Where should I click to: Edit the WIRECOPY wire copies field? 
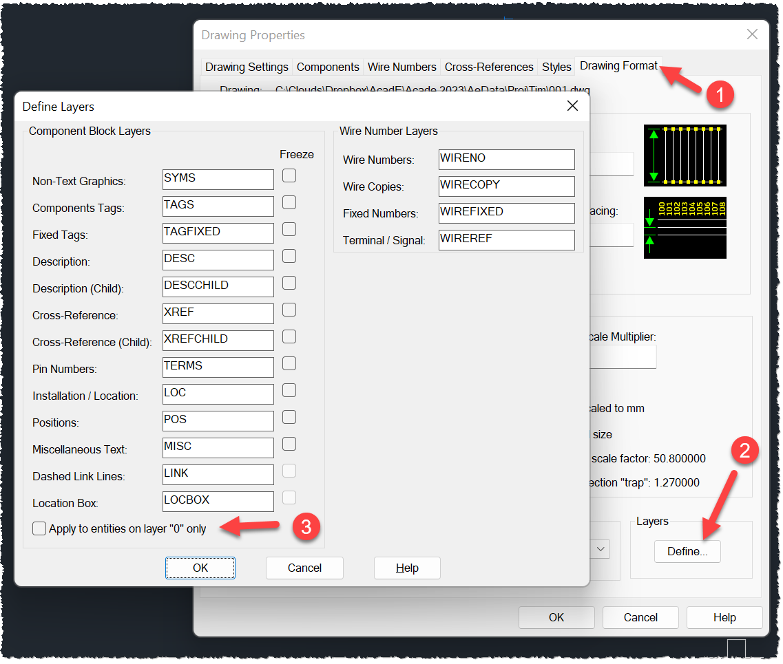[507, 186]
